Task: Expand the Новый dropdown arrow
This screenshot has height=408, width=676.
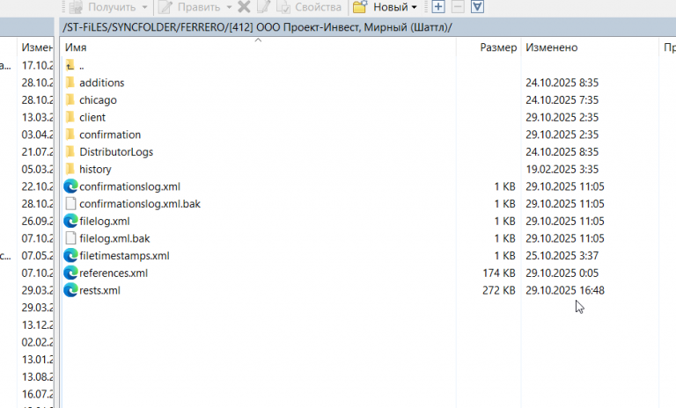Action: (x=415, y=7)
